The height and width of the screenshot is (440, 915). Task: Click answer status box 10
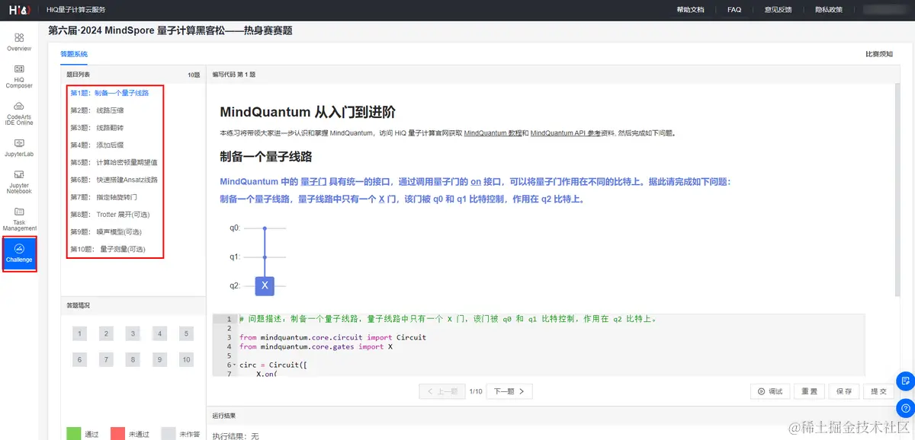click(186, 359)
